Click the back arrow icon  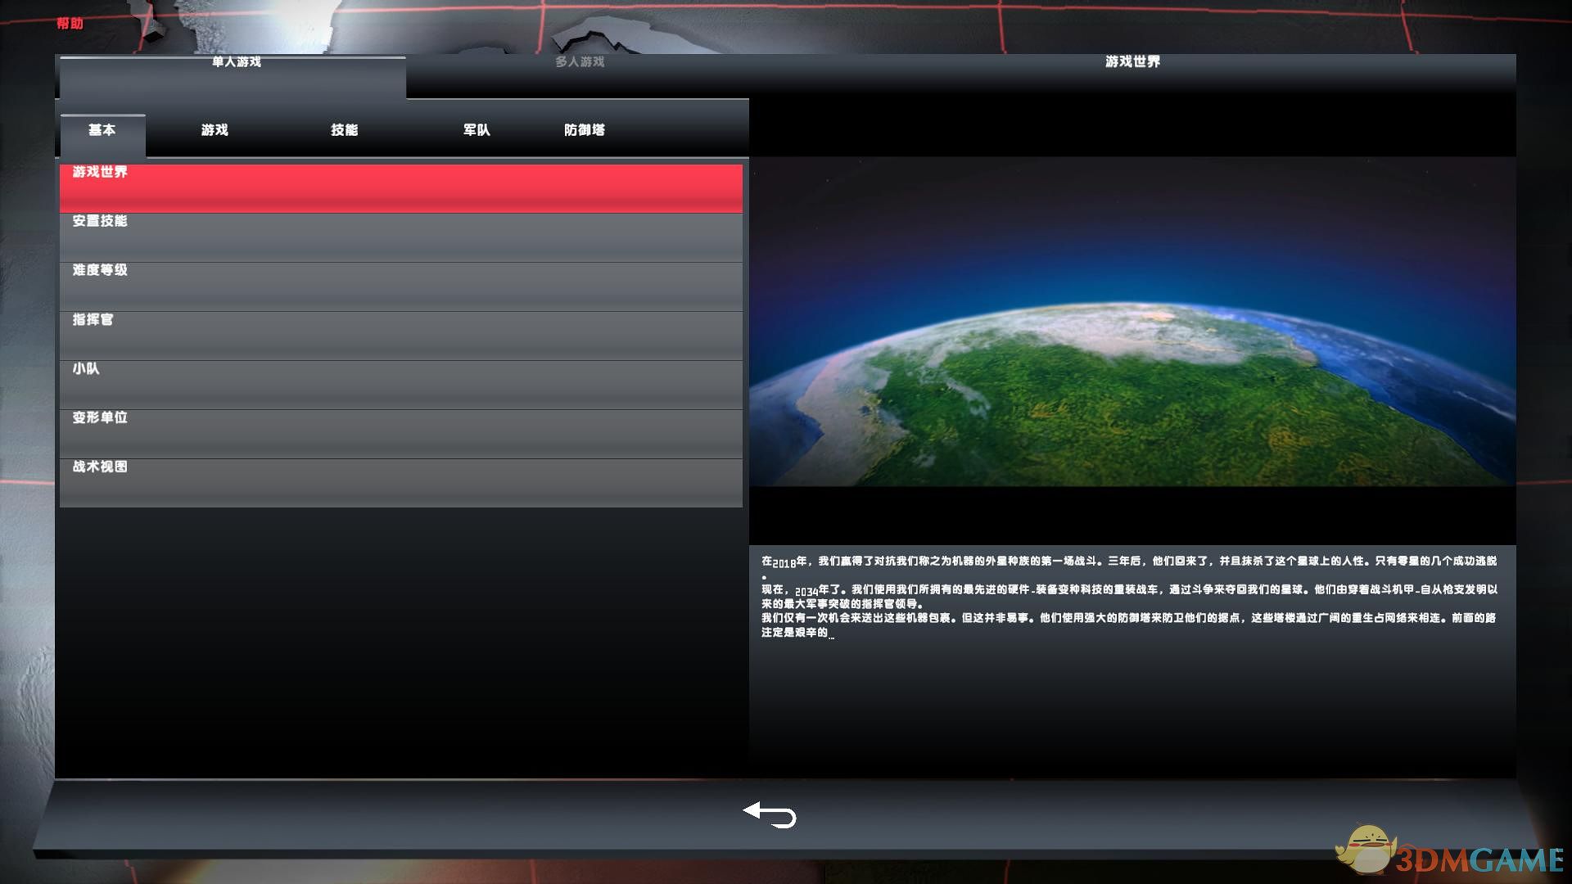click(770, 814)
